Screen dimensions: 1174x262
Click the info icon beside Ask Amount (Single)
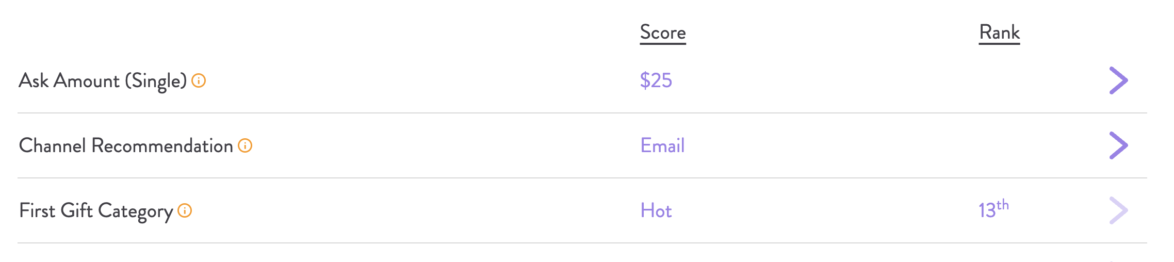click(199, 80)
